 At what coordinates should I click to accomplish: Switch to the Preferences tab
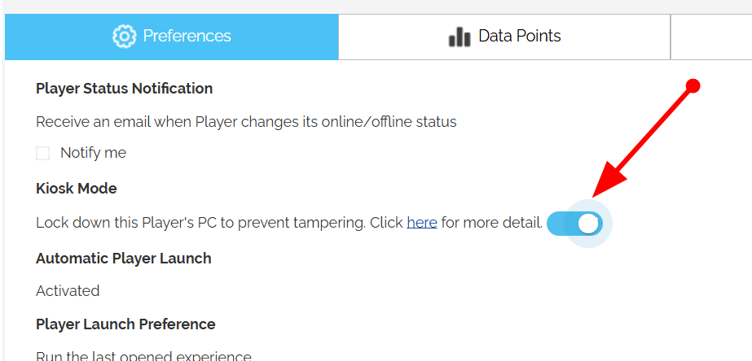coord(172,37)
